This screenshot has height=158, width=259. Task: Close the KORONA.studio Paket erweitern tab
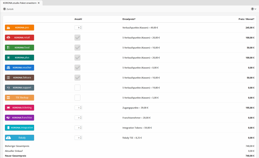coord(39,3)
